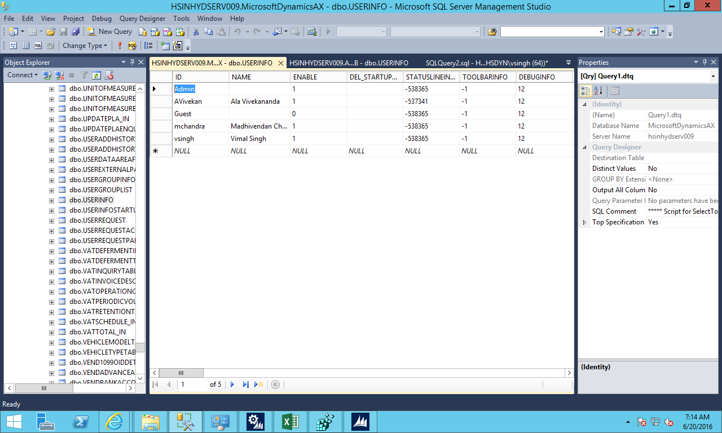This screenshot has width=722, height=433.
Task: Toggle the SQL pane icon
Action: coord(37,46)
